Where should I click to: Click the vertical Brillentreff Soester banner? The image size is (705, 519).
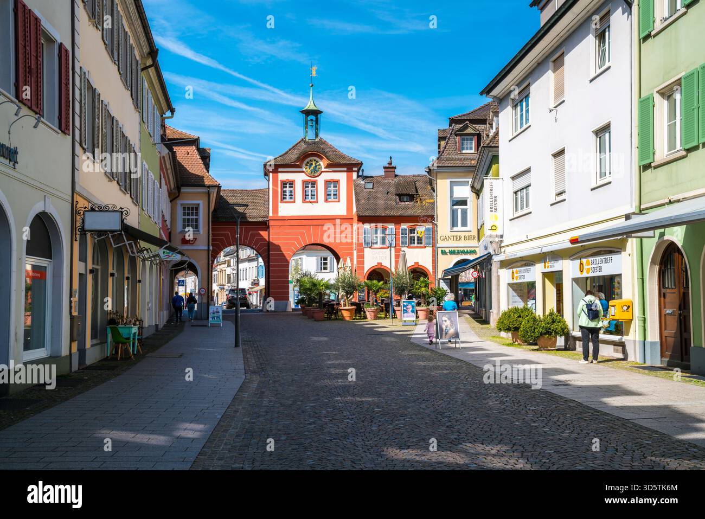pos(492,208)
